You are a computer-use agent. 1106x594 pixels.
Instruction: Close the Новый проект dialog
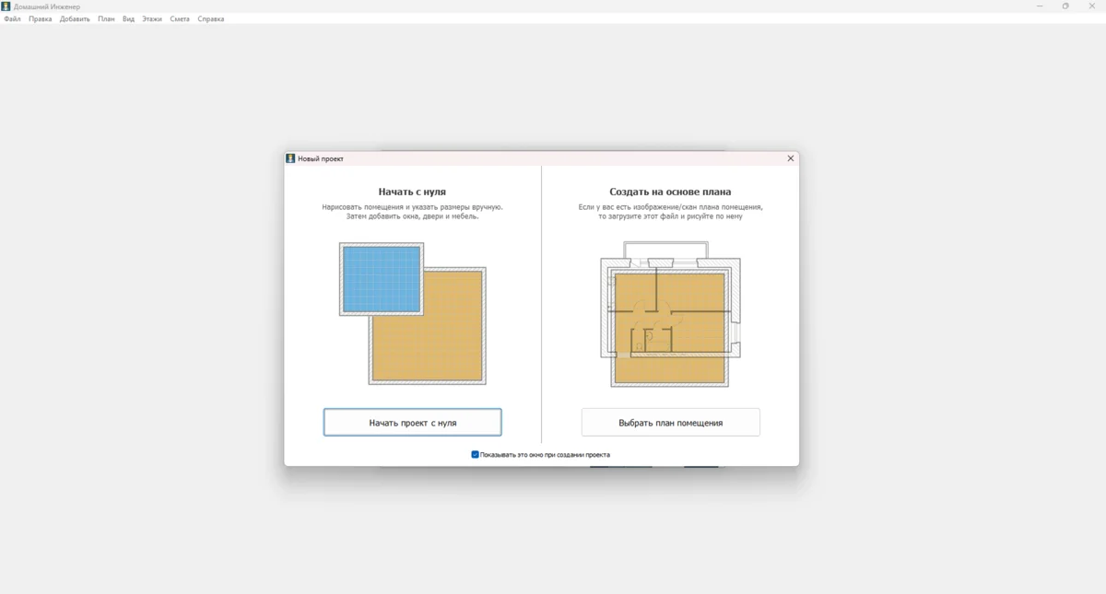coord(790,158)
